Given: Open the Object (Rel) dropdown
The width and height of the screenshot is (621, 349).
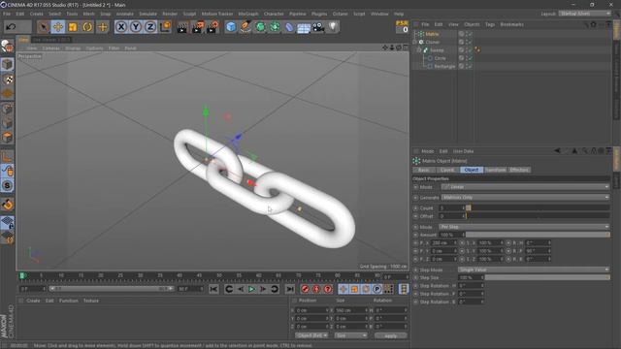Looking at the screenshot, I should 311,335.
